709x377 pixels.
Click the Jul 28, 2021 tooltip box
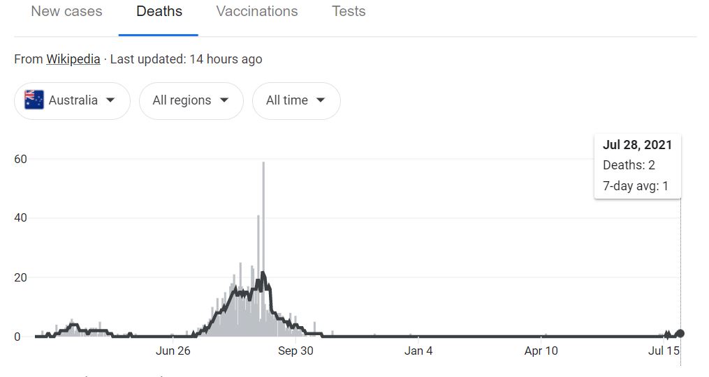pyautogui.click(x=637, y=166)
